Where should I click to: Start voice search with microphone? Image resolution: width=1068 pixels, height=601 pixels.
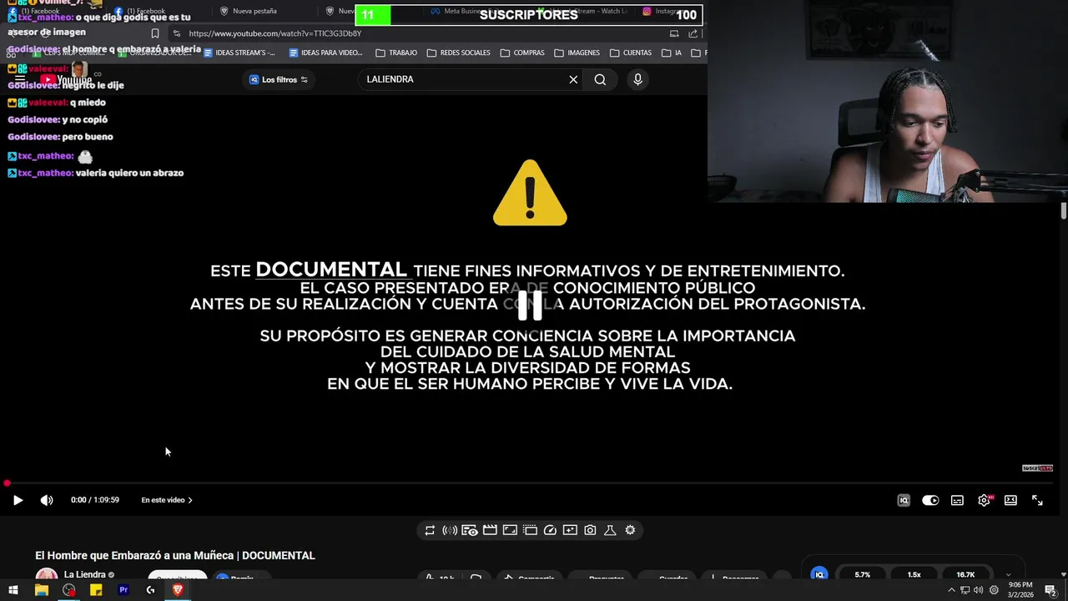click(637, 79)
